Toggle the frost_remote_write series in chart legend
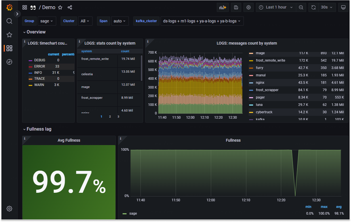Screen dimensions: 351x222 (x=270, y=60)
